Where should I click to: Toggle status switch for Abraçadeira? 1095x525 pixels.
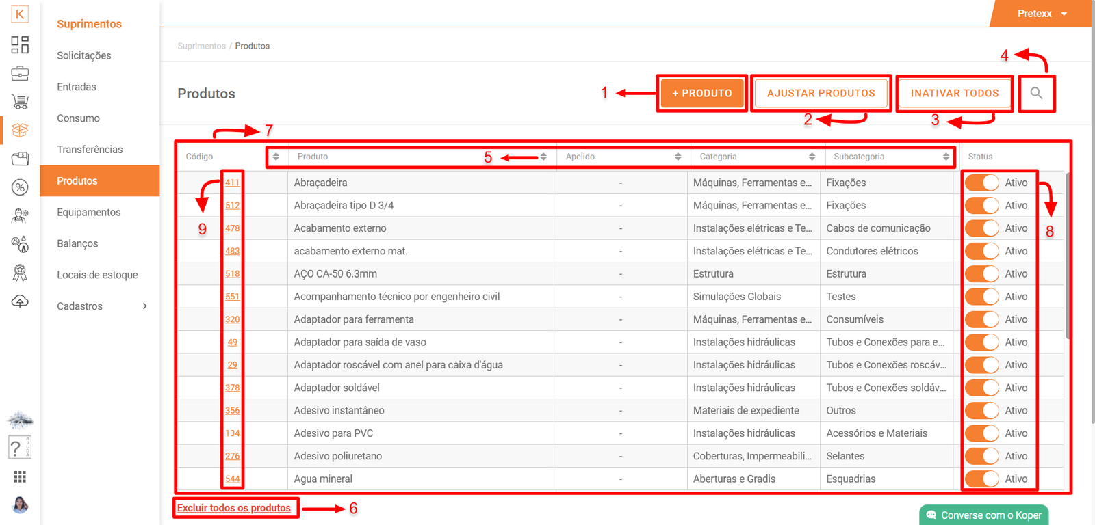tap(982, 183)
